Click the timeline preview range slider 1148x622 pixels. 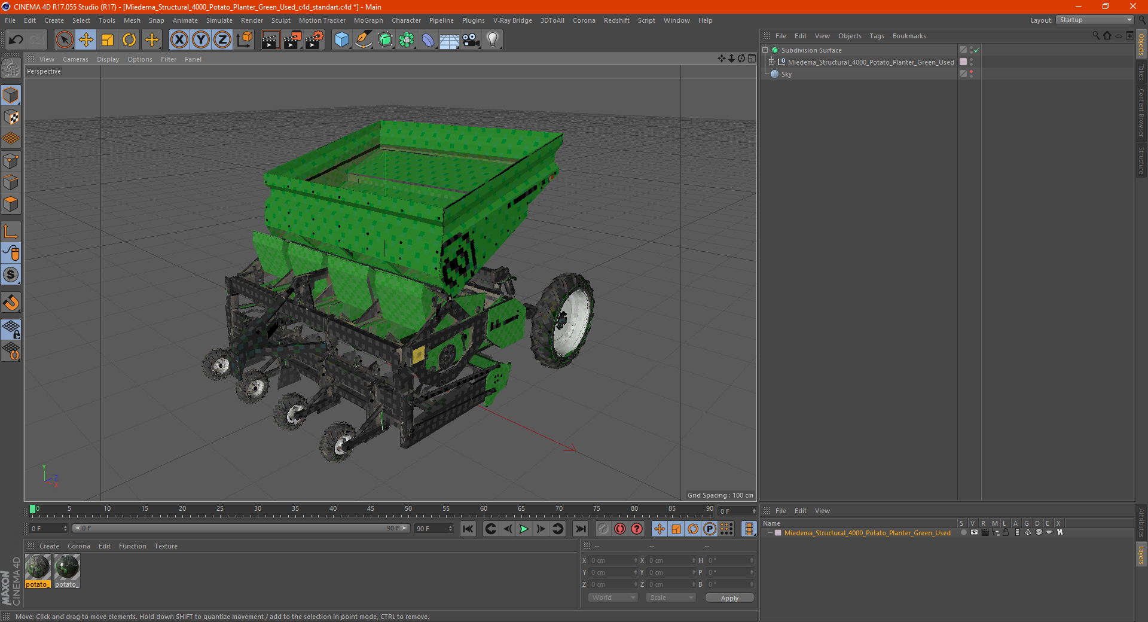[x=241, y=528]
